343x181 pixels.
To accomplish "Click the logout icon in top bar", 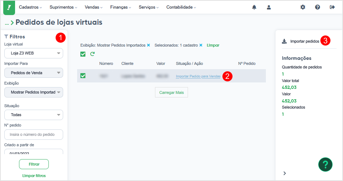I will pyautogui.click(x=332, y=7).
